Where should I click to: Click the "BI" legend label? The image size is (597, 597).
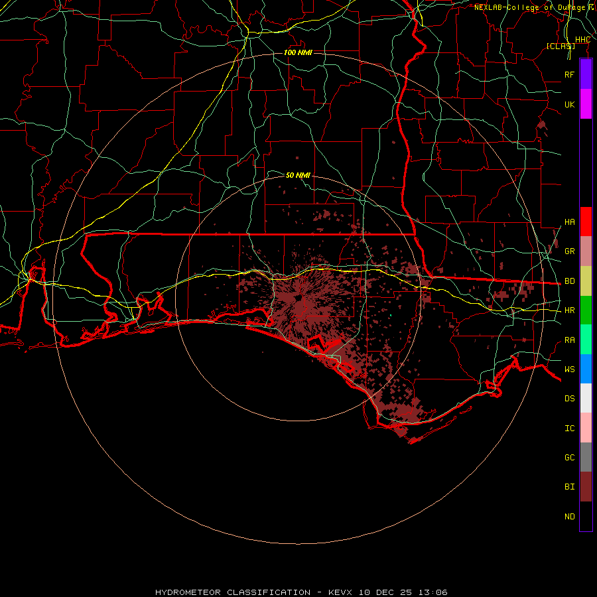click(569, 487)
